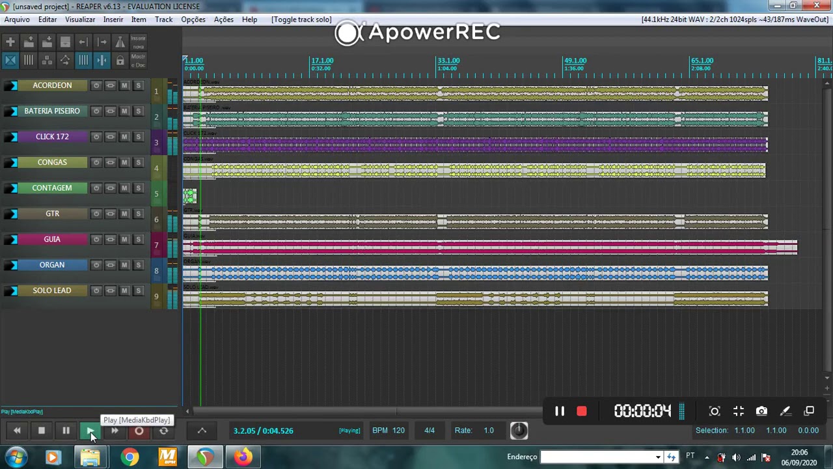This screenshot has height=469, width=833.
Task: Expand the transport up-arrow button
Action: coord(202,431)
